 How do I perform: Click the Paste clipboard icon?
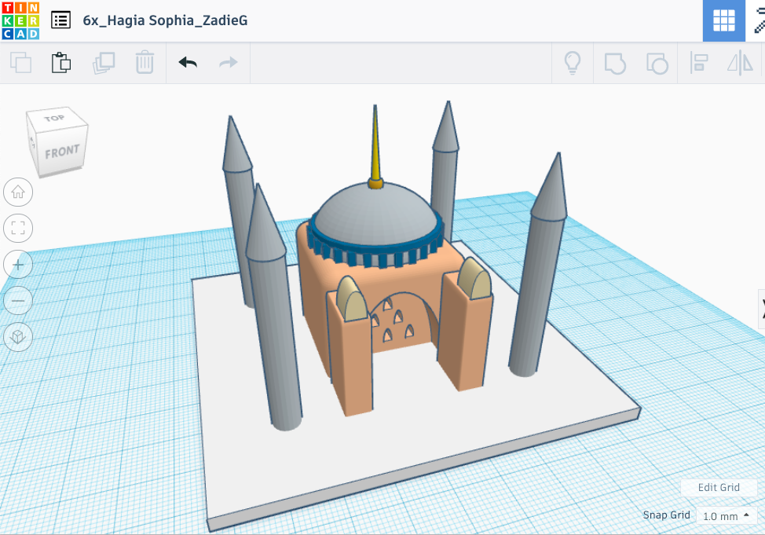point(61,63)
